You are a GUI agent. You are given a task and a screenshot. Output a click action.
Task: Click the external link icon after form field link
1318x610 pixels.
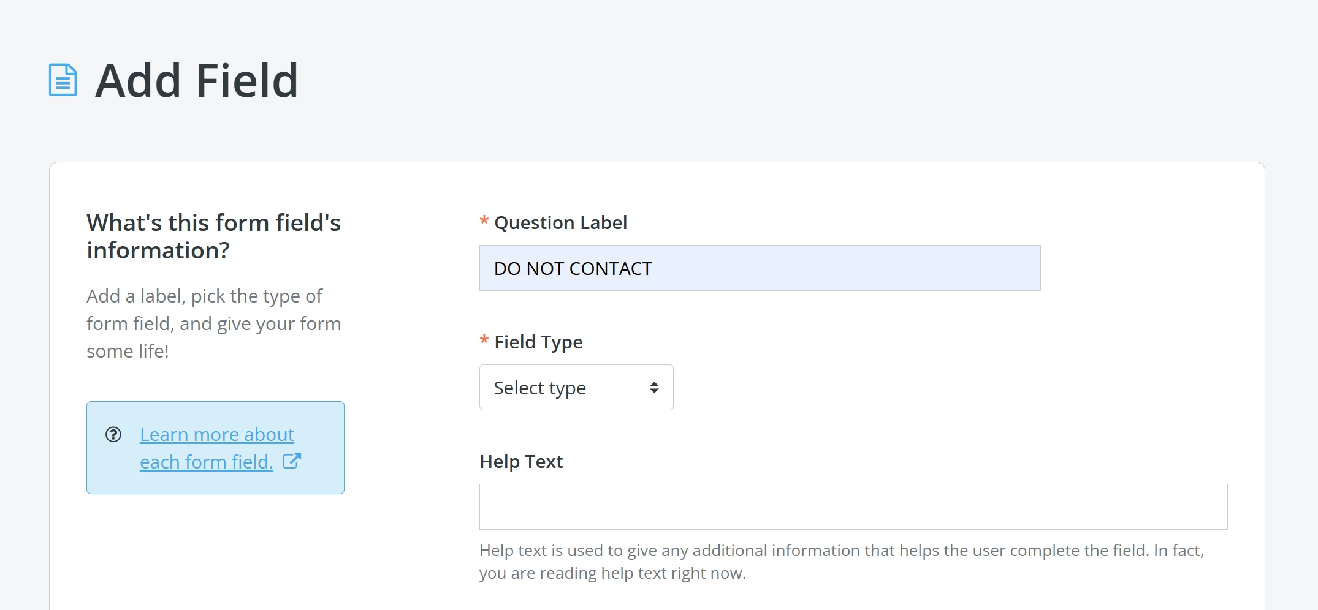click(292, 461)
